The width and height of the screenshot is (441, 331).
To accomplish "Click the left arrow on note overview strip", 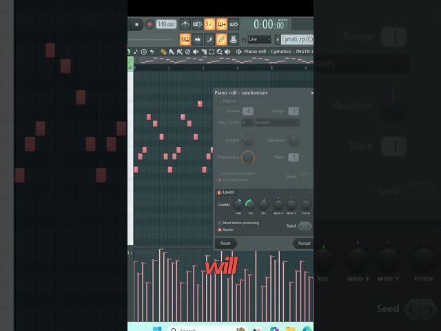I will (x=137, y=60).
